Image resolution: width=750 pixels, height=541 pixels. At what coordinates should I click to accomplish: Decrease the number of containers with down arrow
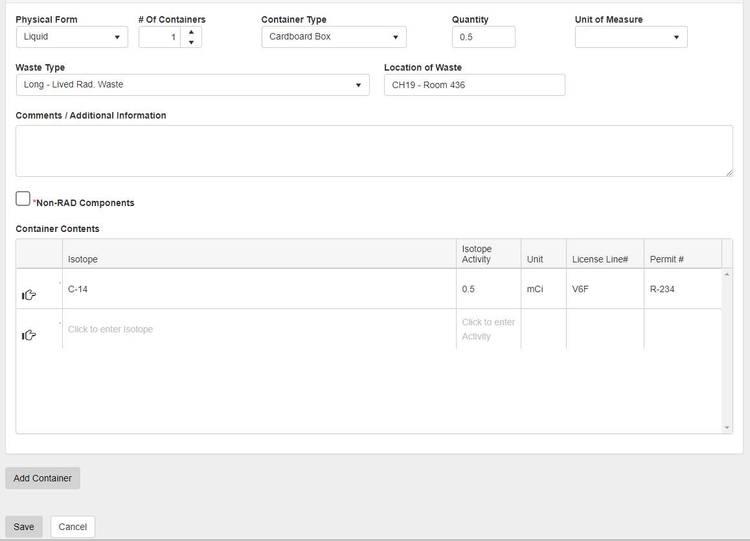[191, 43]
